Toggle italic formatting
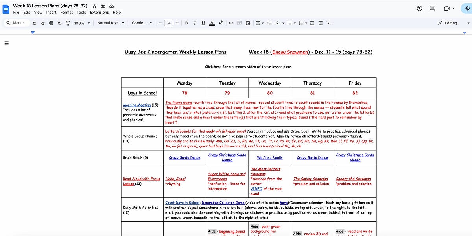Viewport: 472px width, 236px height. click(x=195, y=23)
